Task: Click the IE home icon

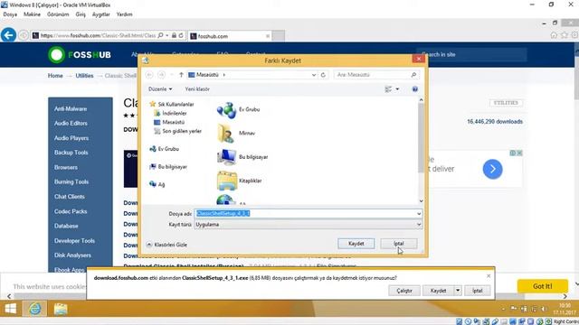Action: pyautogui.click(x=554, y=35)
